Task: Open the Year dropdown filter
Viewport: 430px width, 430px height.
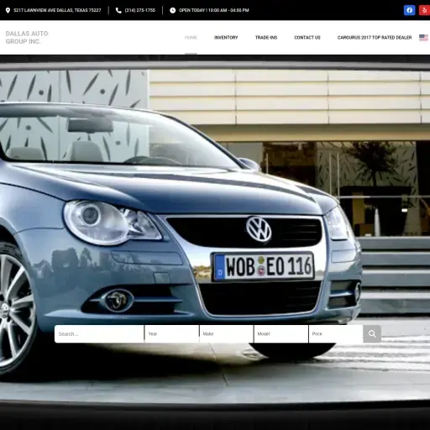Action: (x=172, y=333)
